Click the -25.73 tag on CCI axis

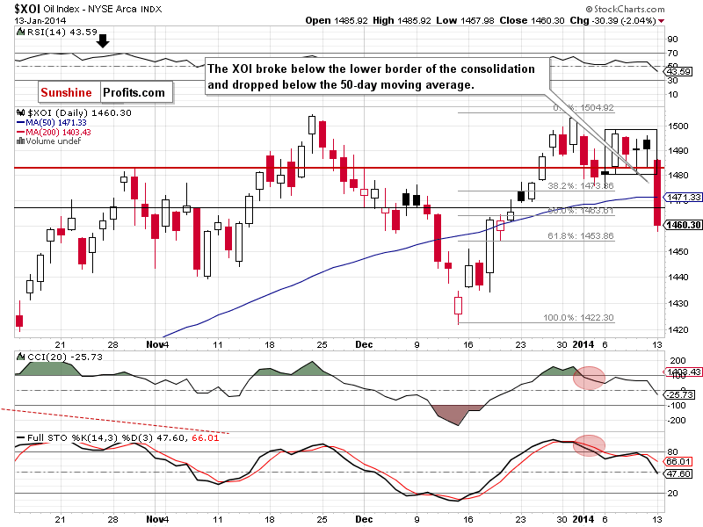680,394
